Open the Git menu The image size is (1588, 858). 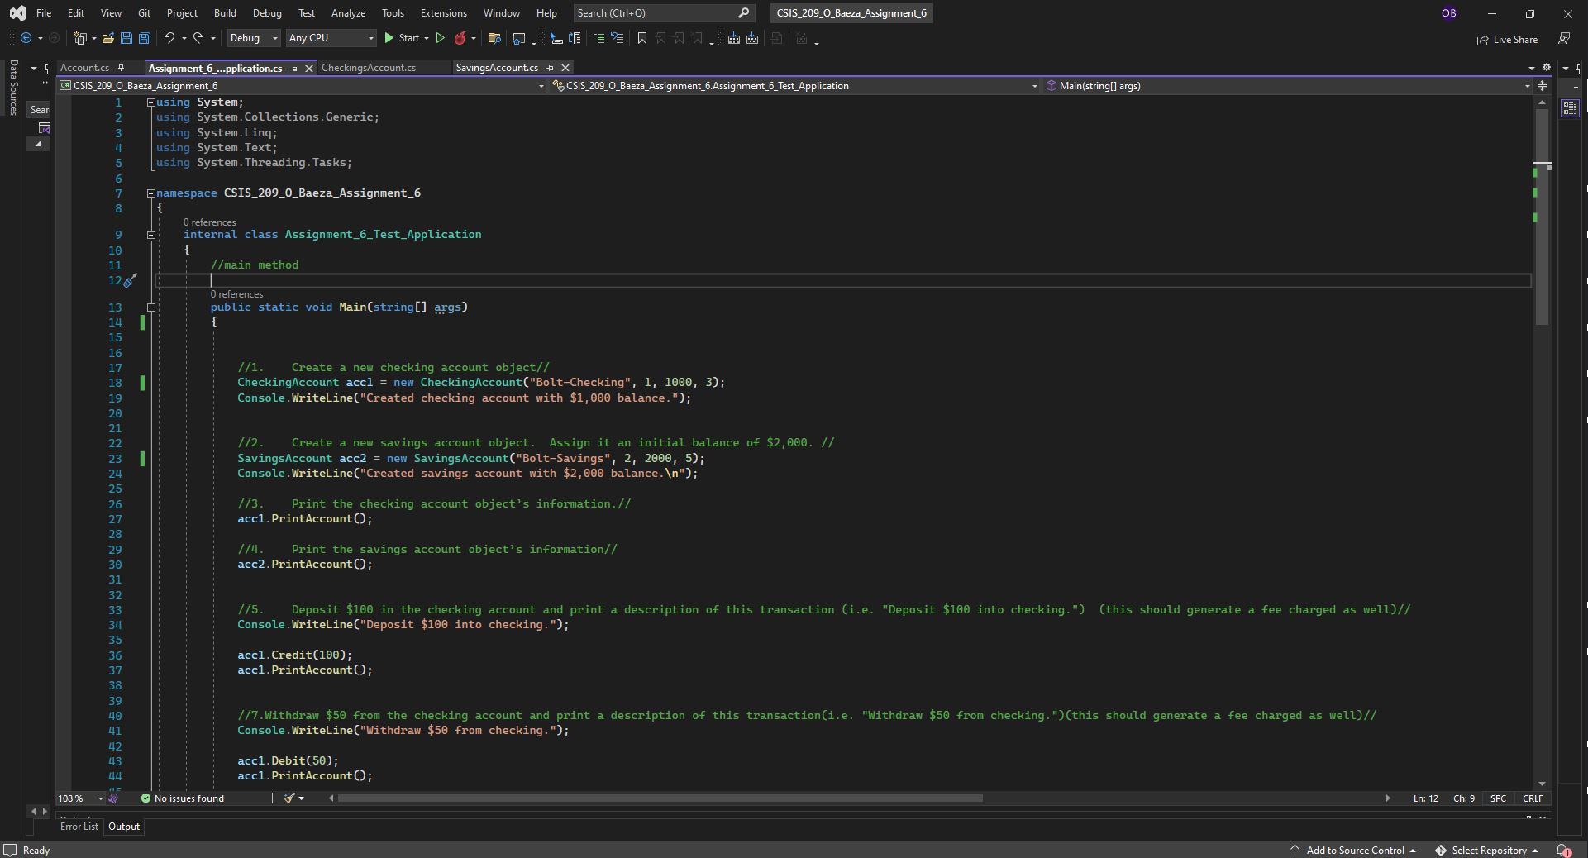click(x=144, y=12)
